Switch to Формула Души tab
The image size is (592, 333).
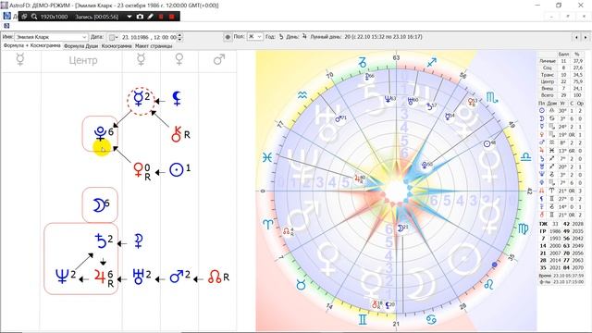[80, 46]
